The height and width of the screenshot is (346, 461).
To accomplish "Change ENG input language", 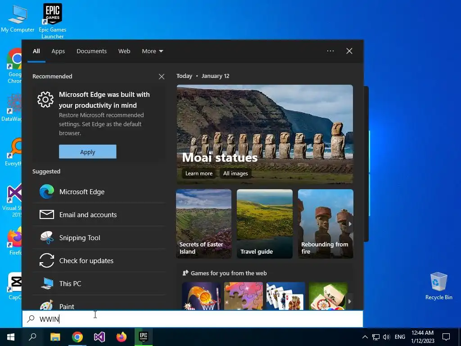I will [400, 337].
